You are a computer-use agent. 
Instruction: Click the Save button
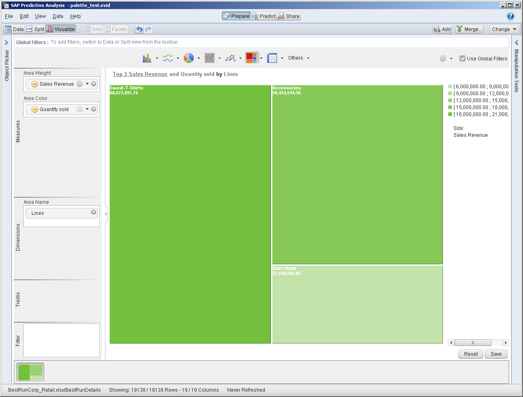point(496,354)
